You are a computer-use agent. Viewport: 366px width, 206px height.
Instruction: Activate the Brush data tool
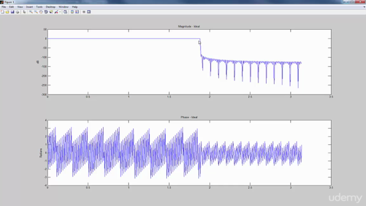(56, 12)
